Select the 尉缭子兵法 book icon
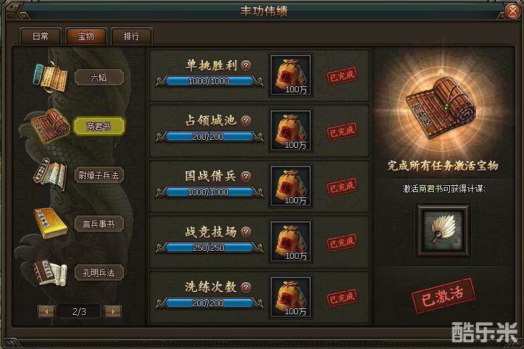 pos(50,174)
